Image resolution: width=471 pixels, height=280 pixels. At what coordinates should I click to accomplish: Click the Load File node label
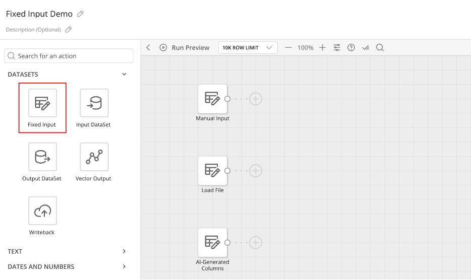tap(213, 190)
